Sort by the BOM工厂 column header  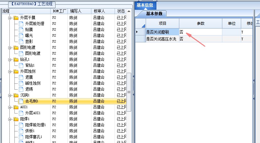tap(59, 11)
